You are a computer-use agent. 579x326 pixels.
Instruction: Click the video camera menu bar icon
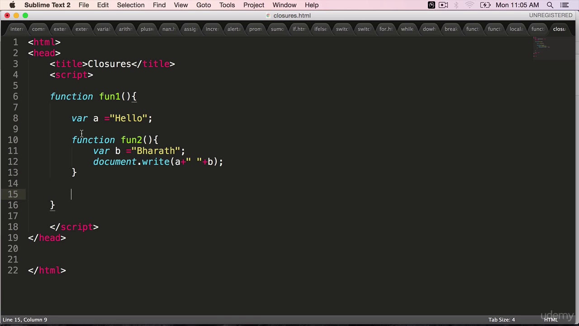(443, 5)
